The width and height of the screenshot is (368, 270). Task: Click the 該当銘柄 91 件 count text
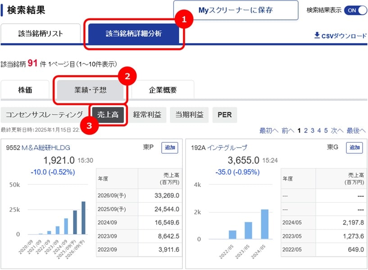tap(23, 63)
